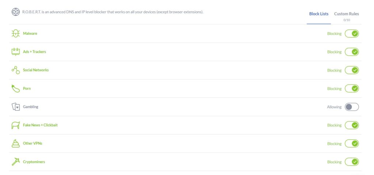
Task: Click the Ads + Trackers billboard icon
Action: point(15,52)
